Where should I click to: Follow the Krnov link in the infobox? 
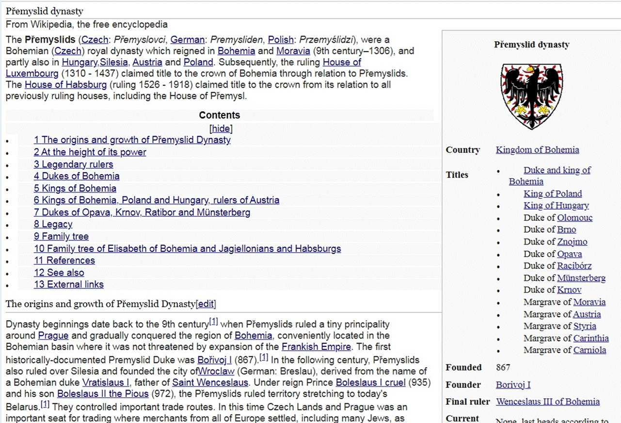point(569,290)
